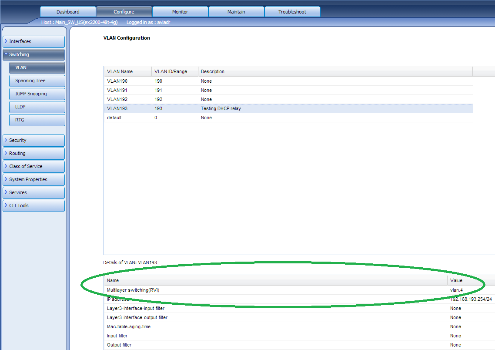Click the Output filter detail row
The height and width of the screenshot is (350, 495).
click(299, 345)
